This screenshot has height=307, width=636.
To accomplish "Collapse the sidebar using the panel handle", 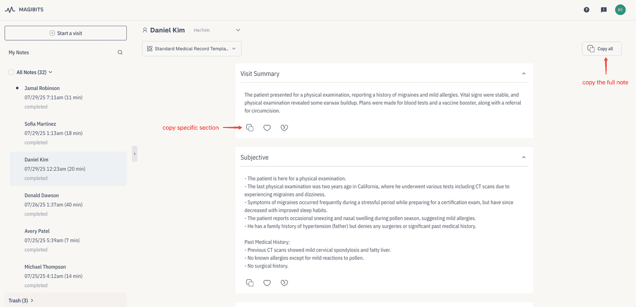I will 135,154.
